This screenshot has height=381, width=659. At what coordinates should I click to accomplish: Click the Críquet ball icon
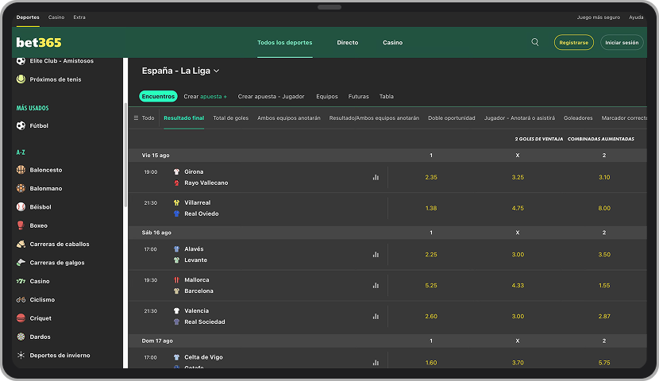pos(21,318)
